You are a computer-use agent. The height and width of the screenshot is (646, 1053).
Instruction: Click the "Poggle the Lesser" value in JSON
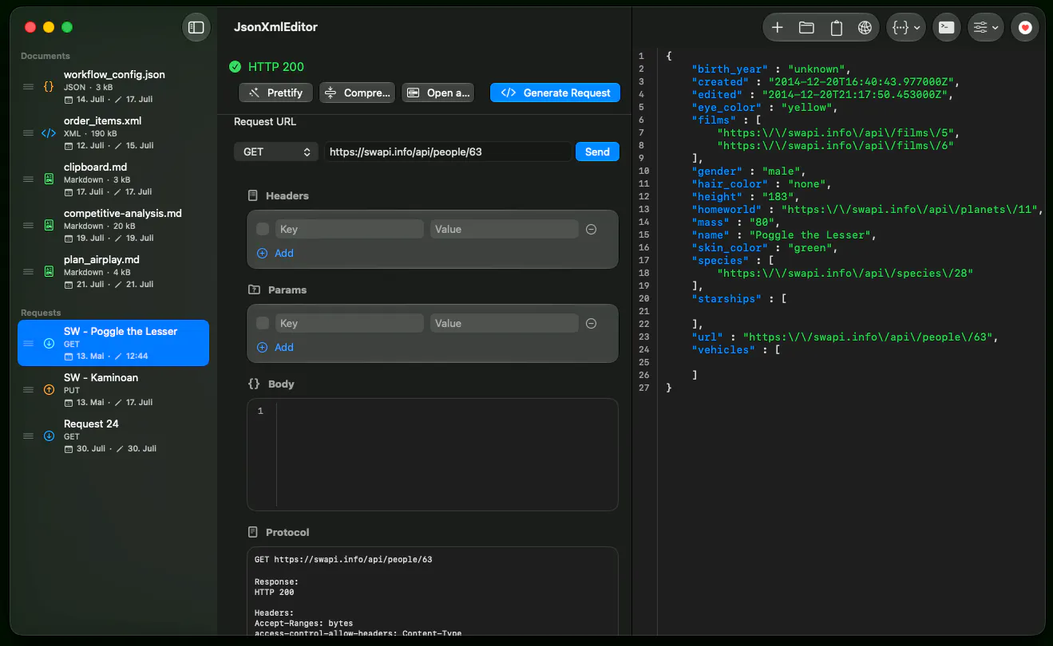[812, 235]
